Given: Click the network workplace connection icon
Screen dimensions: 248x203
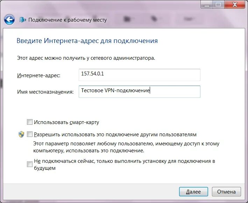Looking at the screenshot, I should (23, 20).
